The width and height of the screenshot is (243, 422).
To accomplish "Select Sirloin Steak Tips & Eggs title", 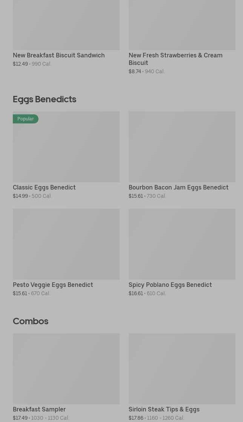I will (x=164, y=409).
